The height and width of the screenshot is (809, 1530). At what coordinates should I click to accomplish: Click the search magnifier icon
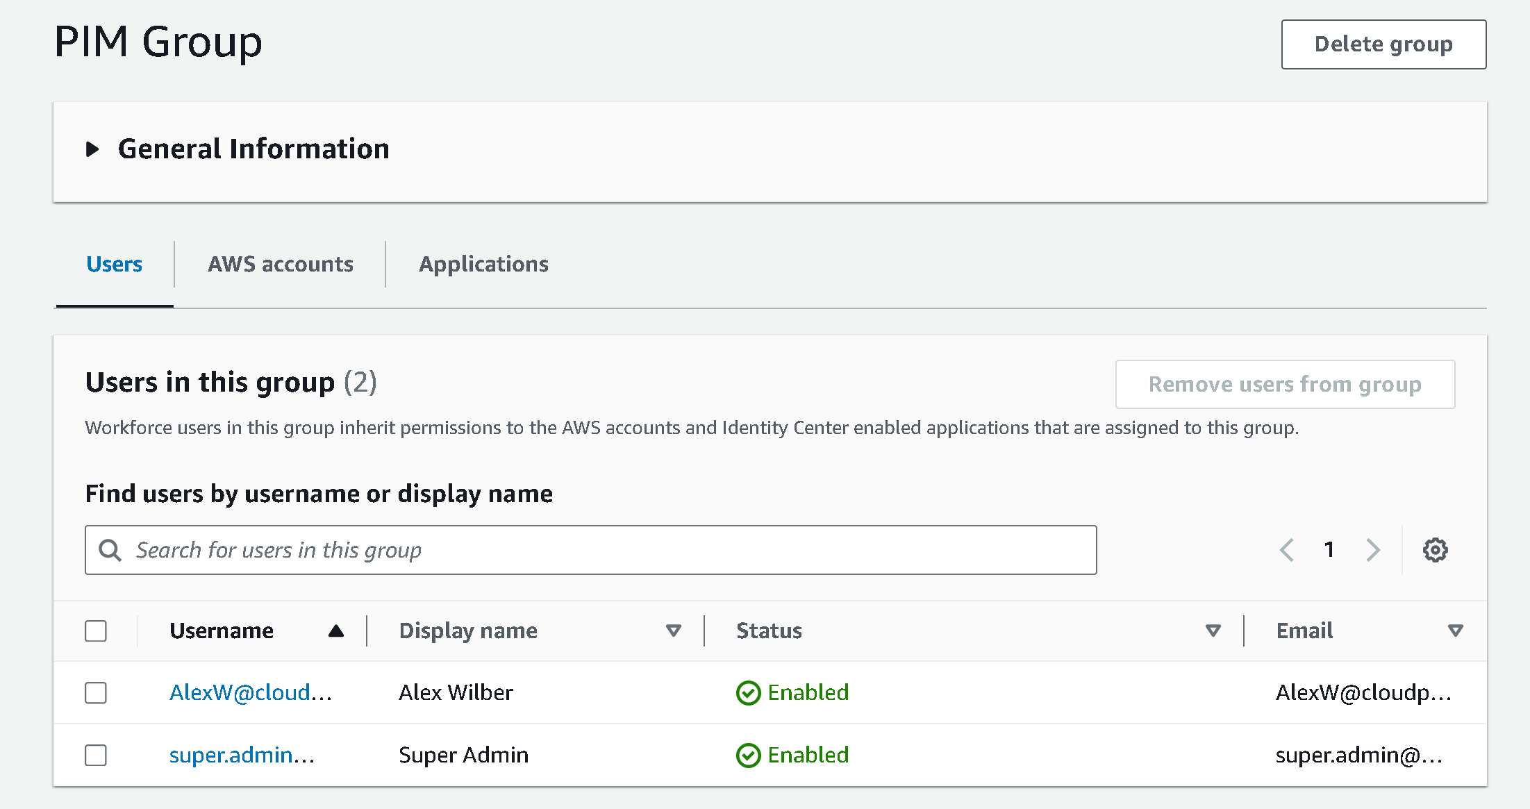point(110,550)
